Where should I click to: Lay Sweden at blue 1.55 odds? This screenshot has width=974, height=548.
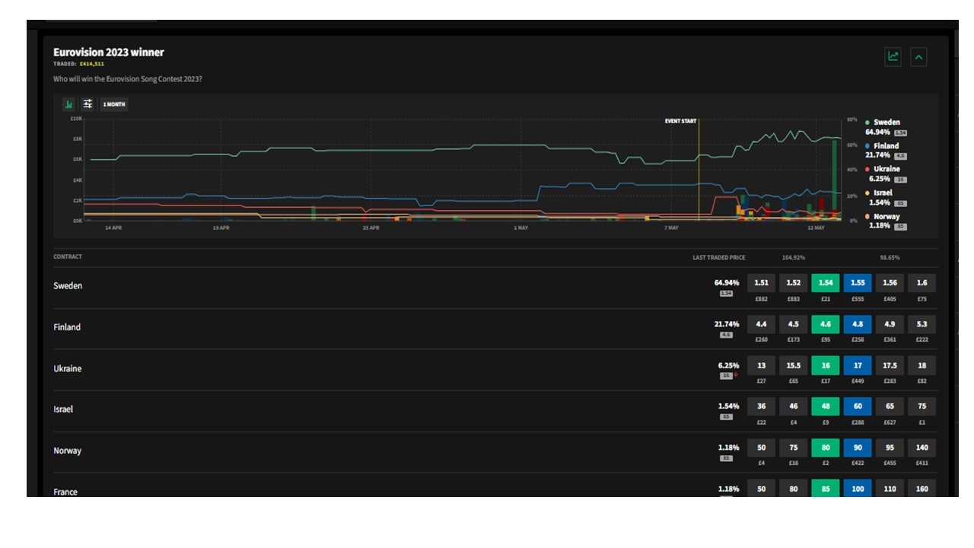(x=858, y=286)
